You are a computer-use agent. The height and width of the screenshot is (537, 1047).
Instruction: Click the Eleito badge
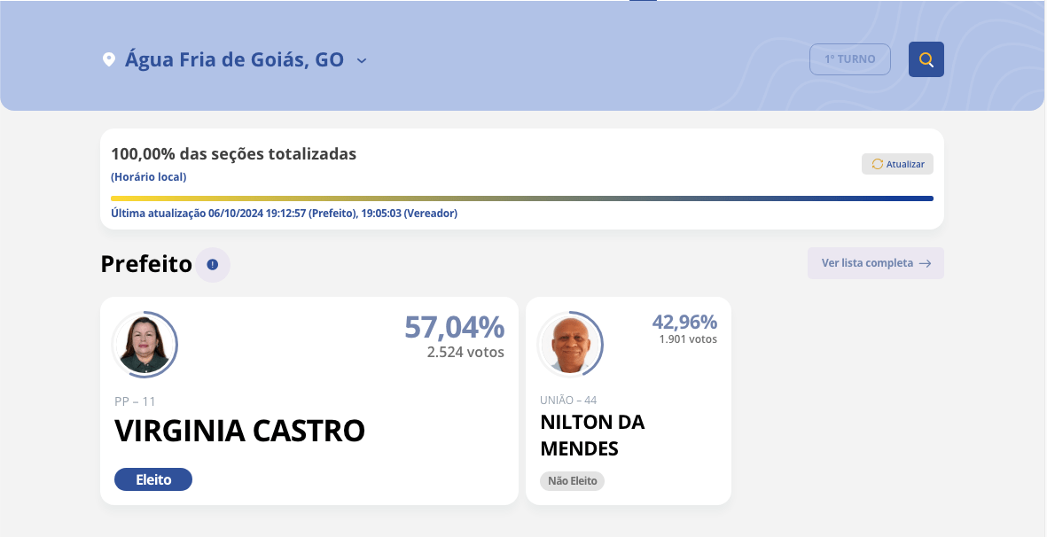(153, 479)
